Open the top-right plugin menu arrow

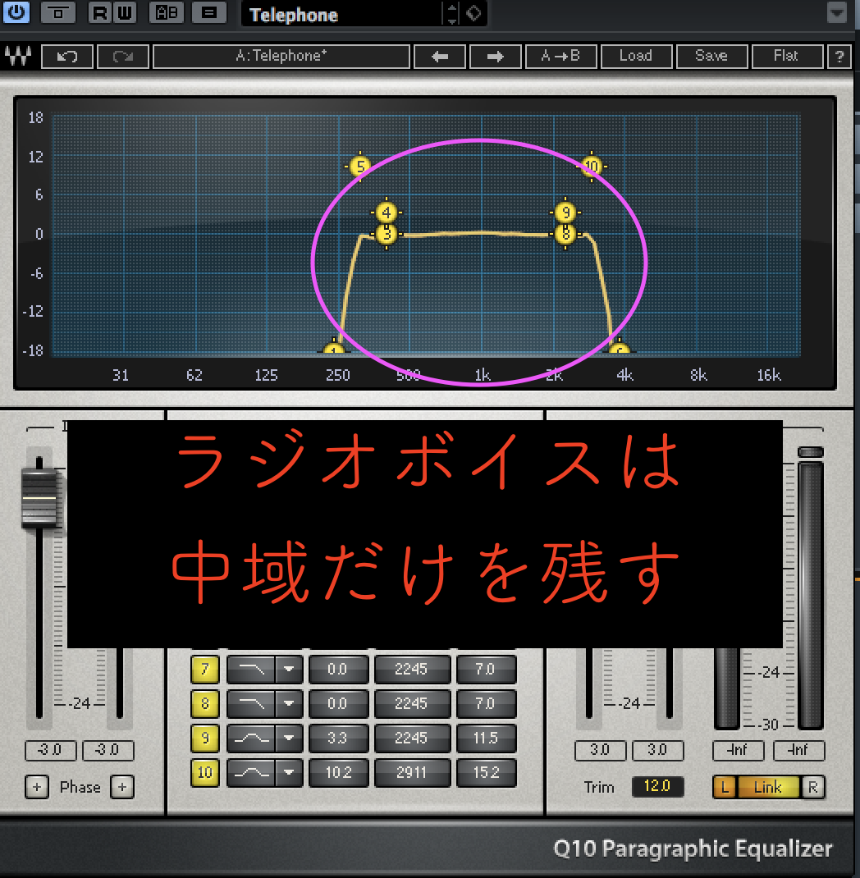tap(836, 12)
